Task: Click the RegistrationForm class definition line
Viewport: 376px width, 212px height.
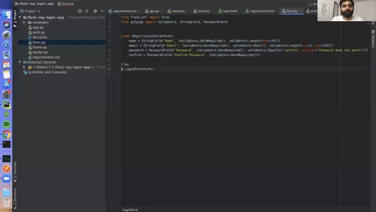Action: 147,36
